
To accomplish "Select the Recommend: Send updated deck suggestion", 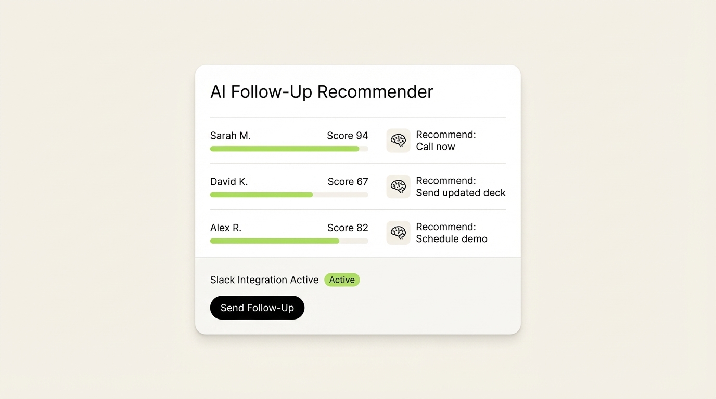I will 461,187.
